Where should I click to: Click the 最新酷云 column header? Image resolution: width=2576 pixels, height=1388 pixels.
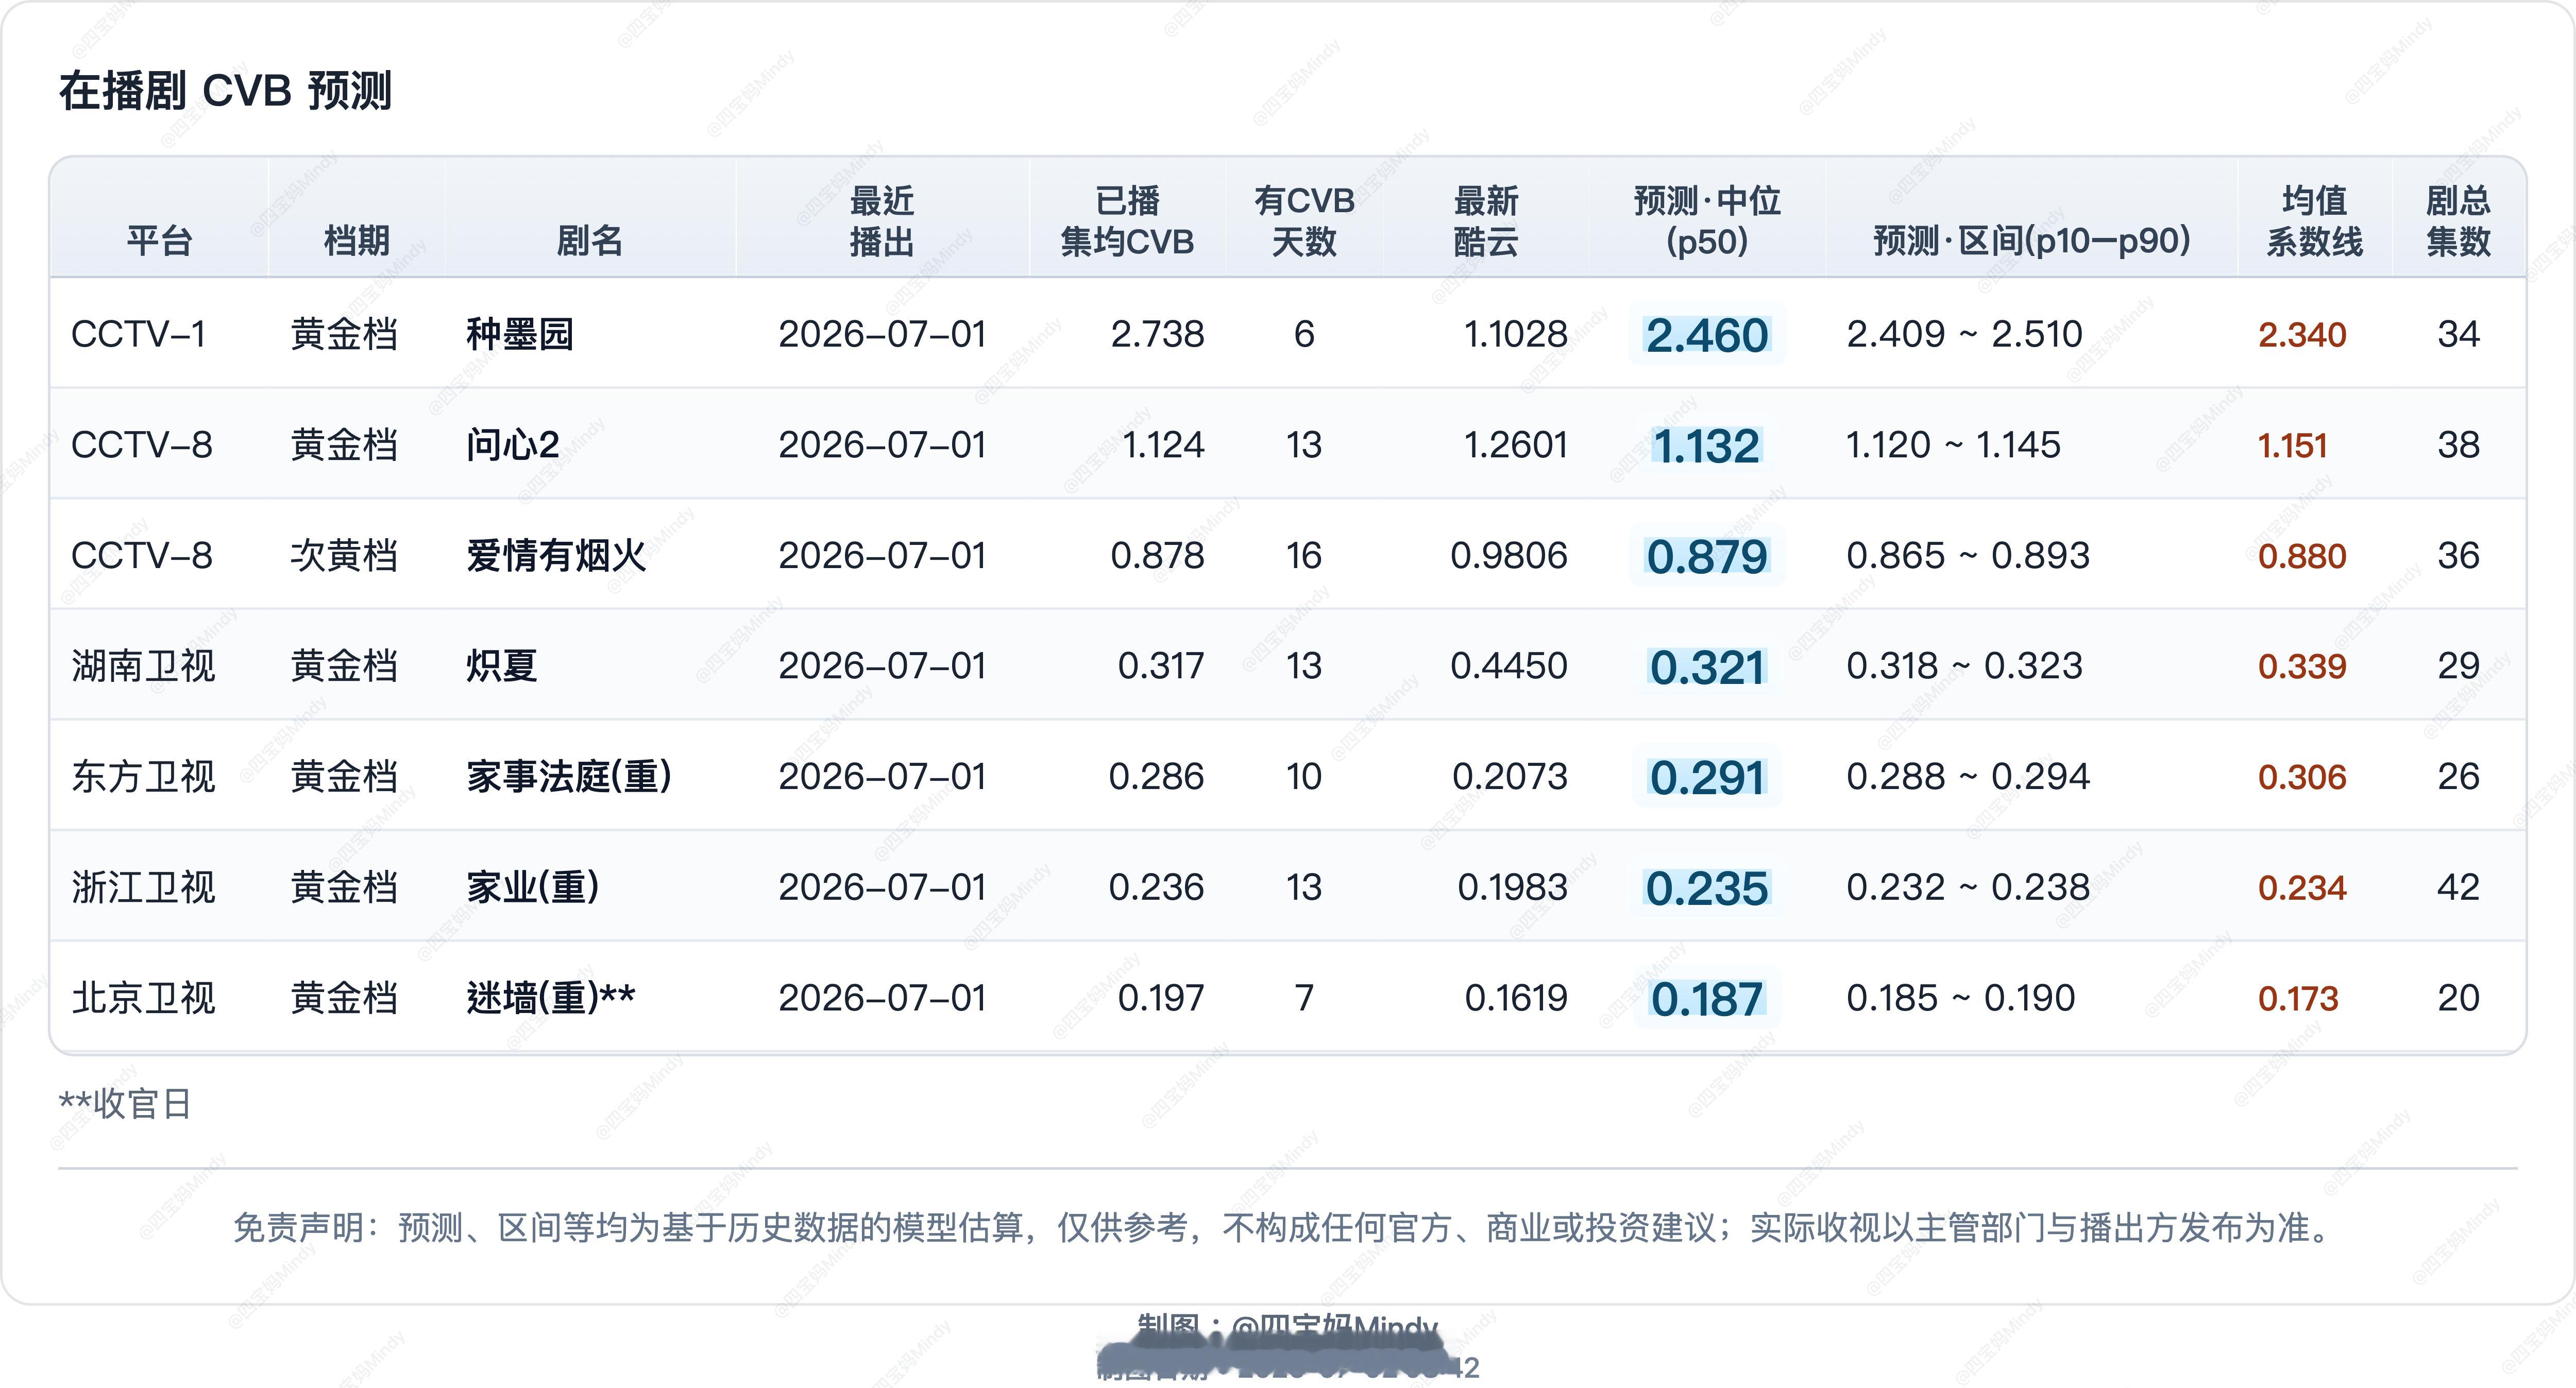1486,221
